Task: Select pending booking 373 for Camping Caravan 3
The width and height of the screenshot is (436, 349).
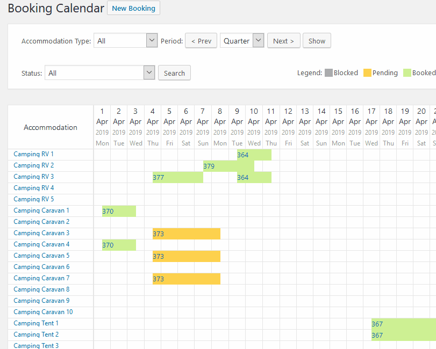Action: point(185,234)
